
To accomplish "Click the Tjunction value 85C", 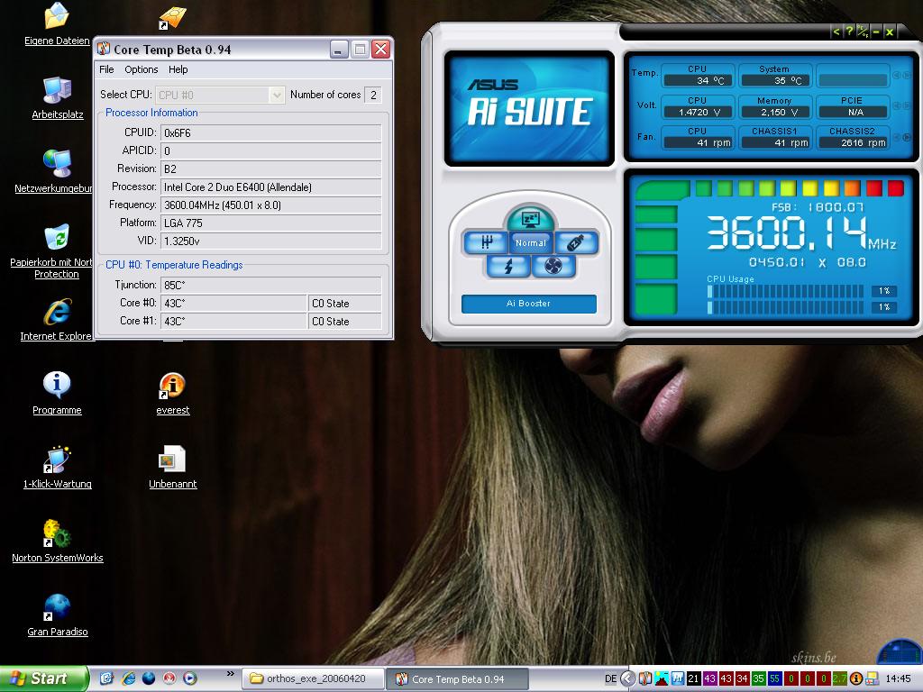I will [x=270, y=285].
